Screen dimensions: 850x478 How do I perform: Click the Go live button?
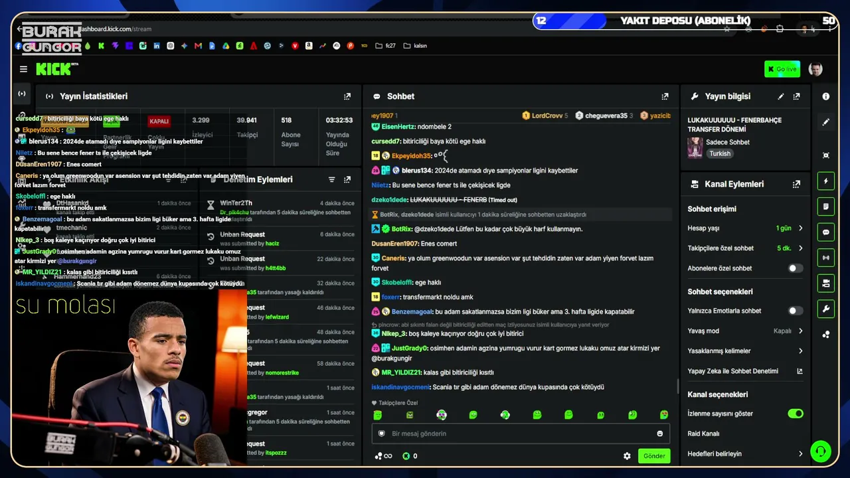point(782,69)
